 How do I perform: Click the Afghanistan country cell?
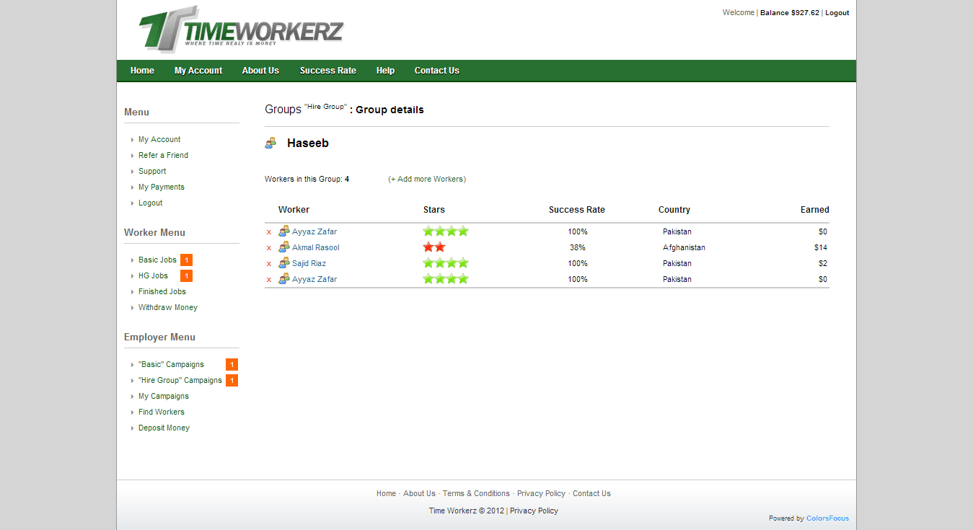684,248
